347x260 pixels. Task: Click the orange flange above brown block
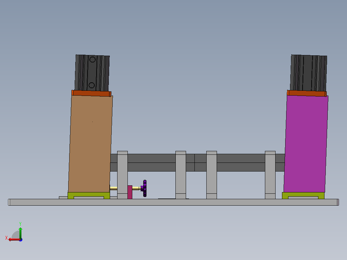(x=91, y=93)
